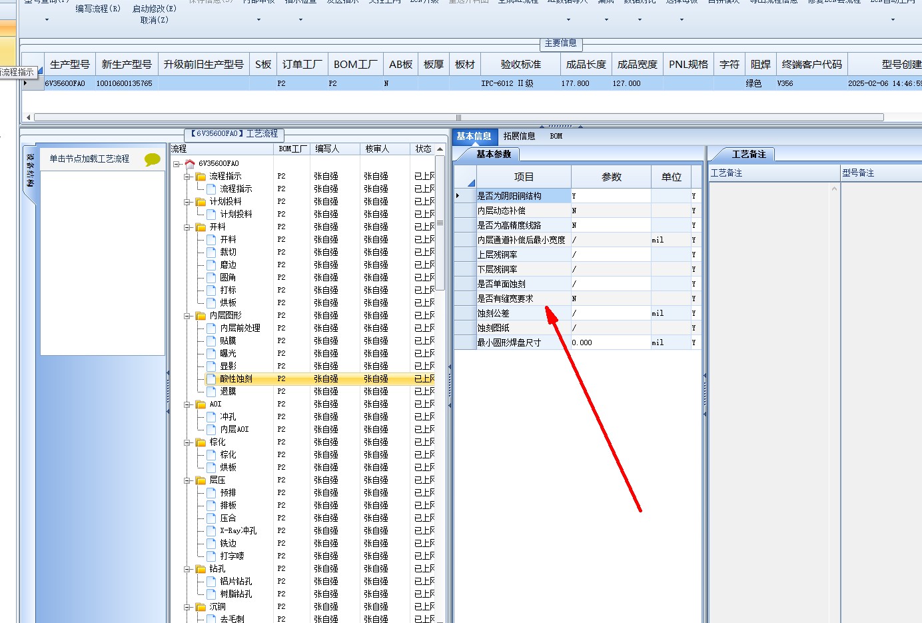Screen dimensions: 922x623
Task: Select the 树脂钻孔 step in tree
Action: click(x=236, y=594)
